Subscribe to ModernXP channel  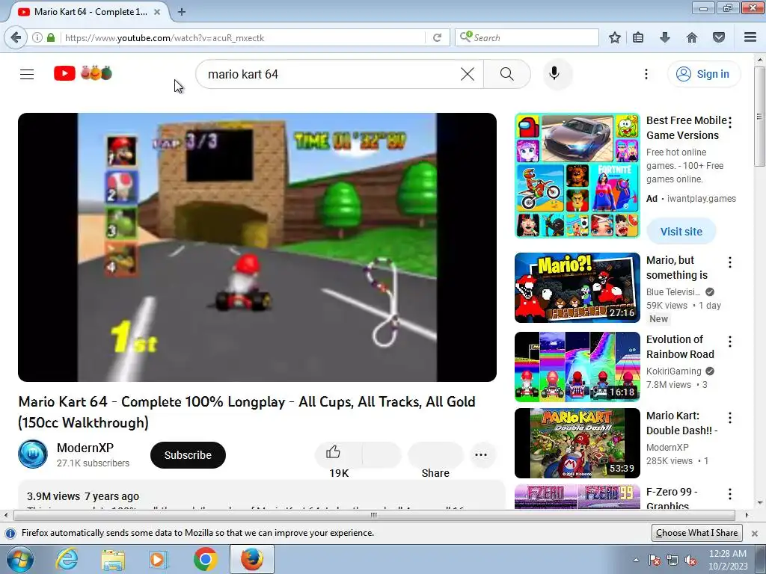point(188,455)
